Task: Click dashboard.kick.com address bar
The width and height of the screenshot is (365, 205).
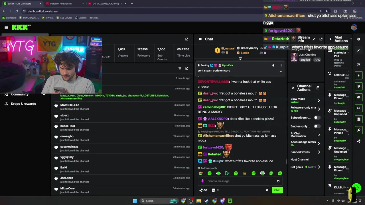Action: (171, 11)
